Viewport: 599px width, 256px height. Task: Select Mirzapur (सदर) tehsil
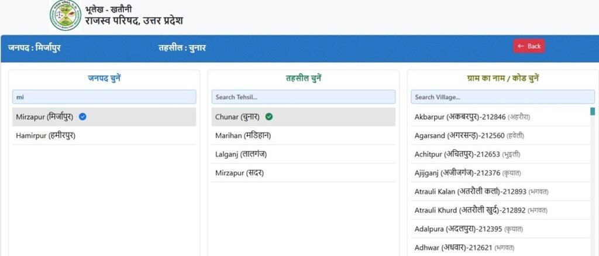click(x=238, y=173)
